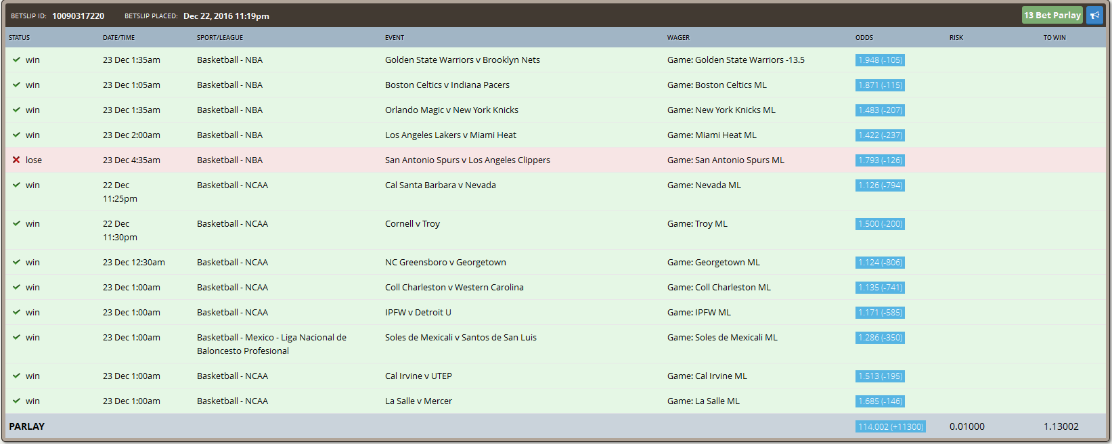Click the odds badge 1.483 (-207)
This screenshot has width=1112, height=444.
[x=880, y=110]
